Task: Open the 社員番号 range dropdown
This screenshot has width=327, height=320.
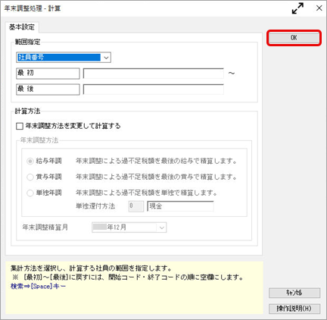Action: pyautogui.click(x=64, y=58)
